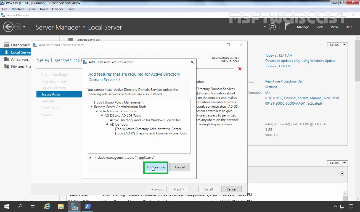Open the View menu in Server Manager
Viewport: 360px width, 212px height.
click(x=334, y=27)
